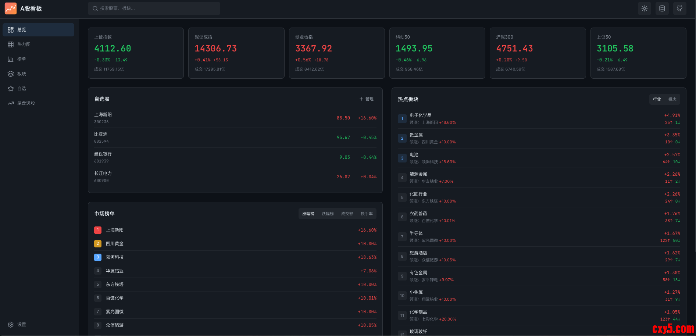696x336 pixels.
Task: Switch market list to 成交额 tab
Action: click(x=347, y=214)
